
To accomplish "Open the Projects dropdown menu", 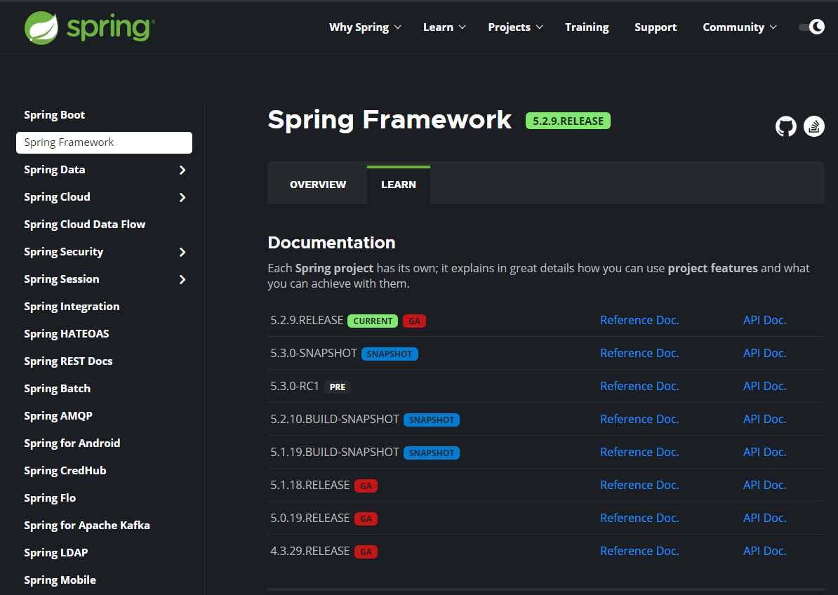I will [515, 27].
